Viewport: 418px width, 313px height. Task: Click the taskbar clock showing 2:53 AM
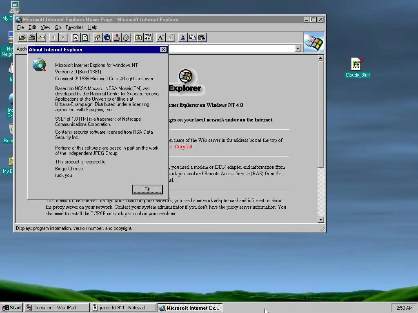tap(404, 308)
